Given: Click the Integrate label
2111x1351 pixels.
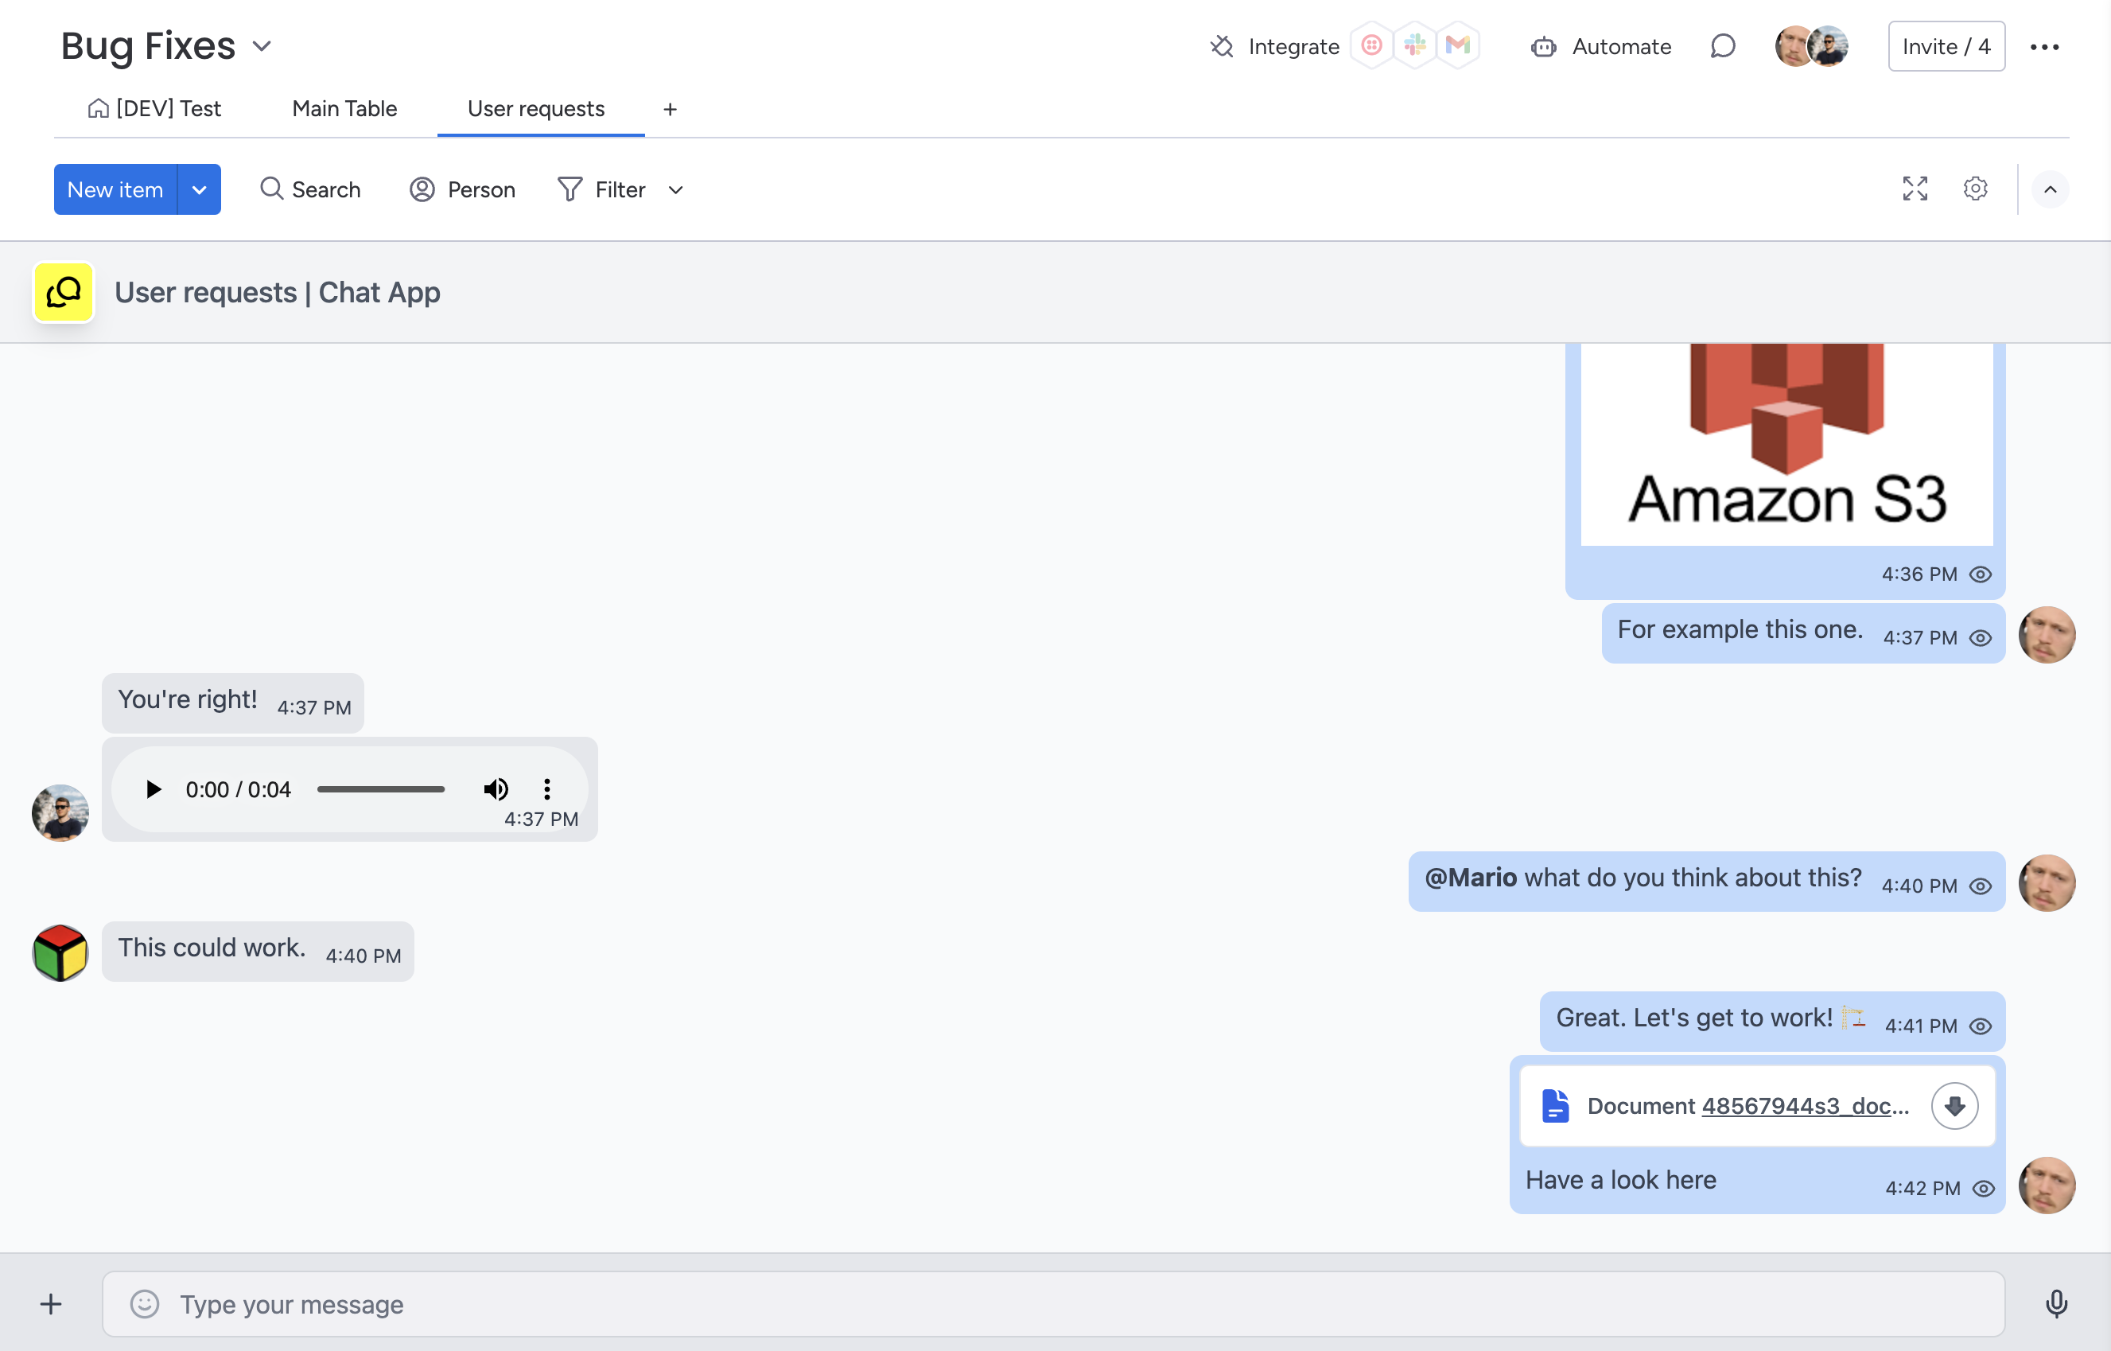Looking at the screenshot, I should coord(1293,46).
